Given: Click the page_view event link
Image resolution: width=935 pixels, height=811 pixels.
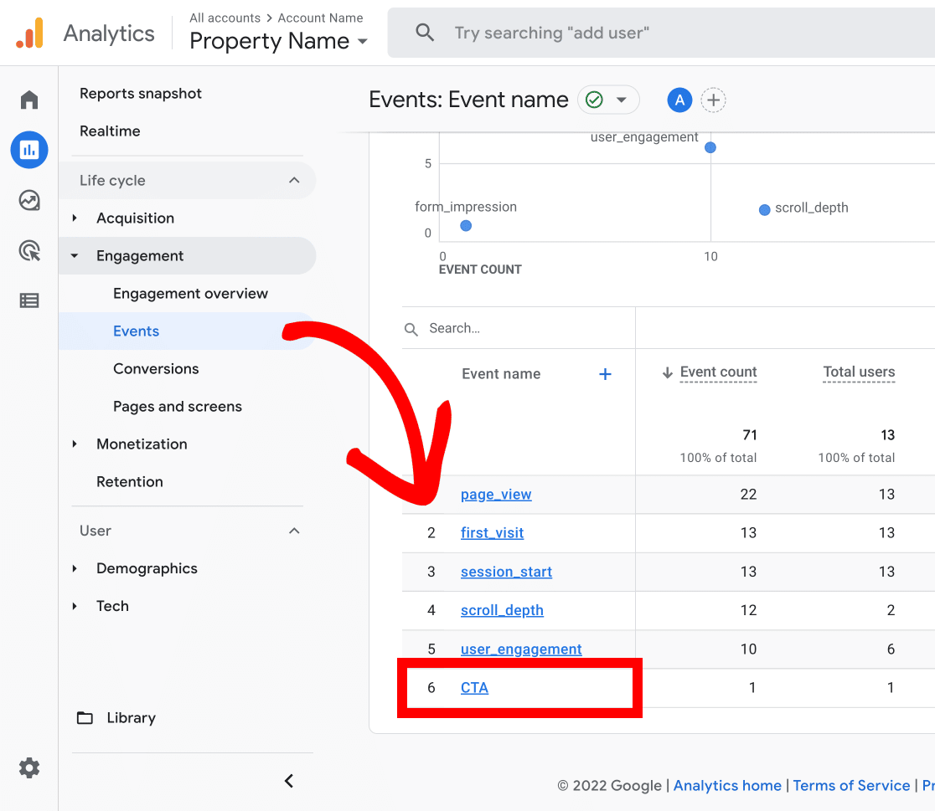Looking at the screenshot, I should 496,495.
